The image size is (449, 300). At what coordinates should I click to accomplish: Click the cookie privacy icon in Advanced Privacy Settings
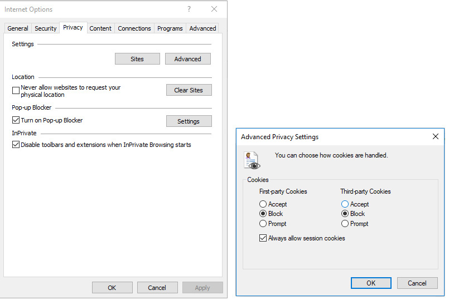coord(252,160)
